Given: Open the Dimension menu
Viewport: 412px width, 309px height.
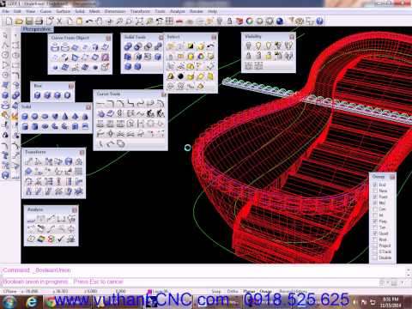Looking at the screenshot, I should click(x=115, y=11).
